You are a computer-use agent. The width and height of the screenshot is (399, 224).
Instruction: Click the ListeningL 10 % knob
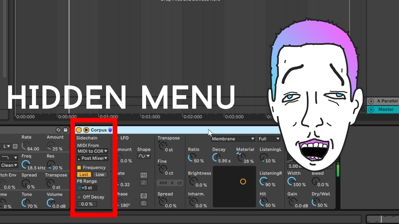(x=264, y=157)
